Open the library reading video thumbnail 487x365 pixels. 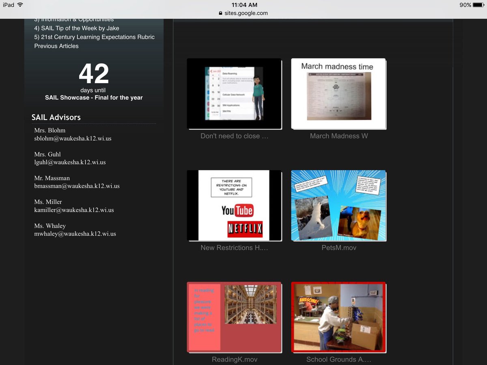click(x=234, y=317)
